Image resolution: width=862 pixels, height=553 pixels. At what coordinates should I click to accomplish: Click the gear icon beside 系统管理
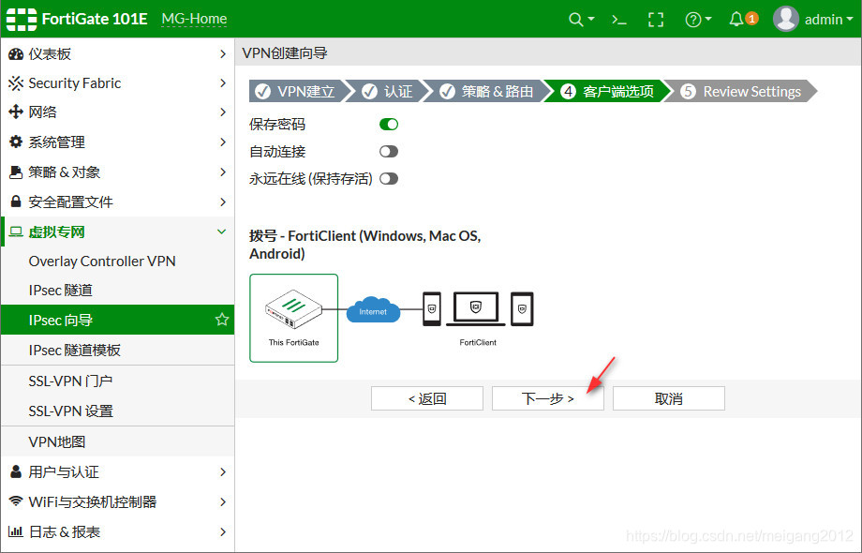pyautogui.click(x=16, y=142)
